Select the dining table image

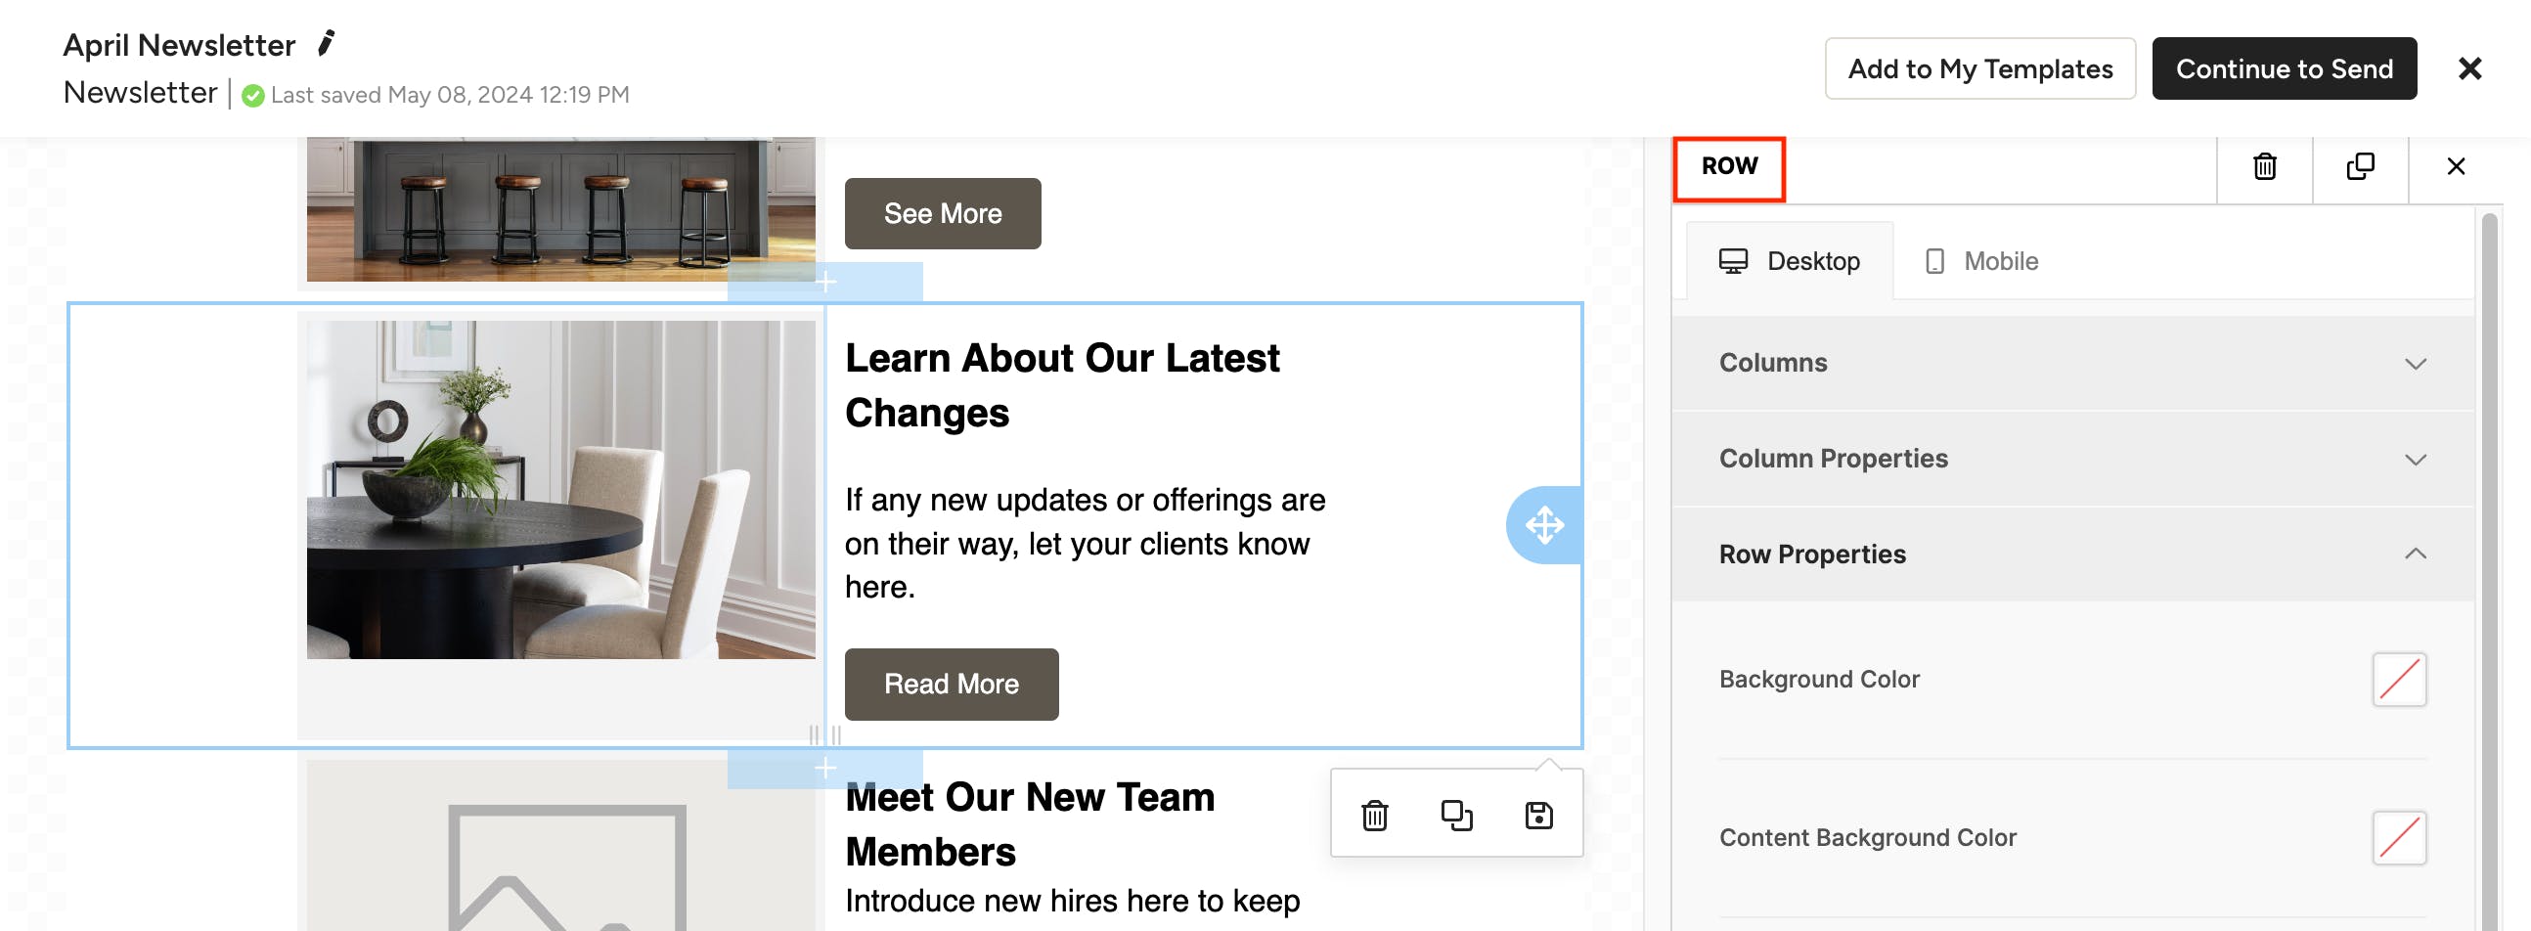pyautogui.click(x=560, y=489)
